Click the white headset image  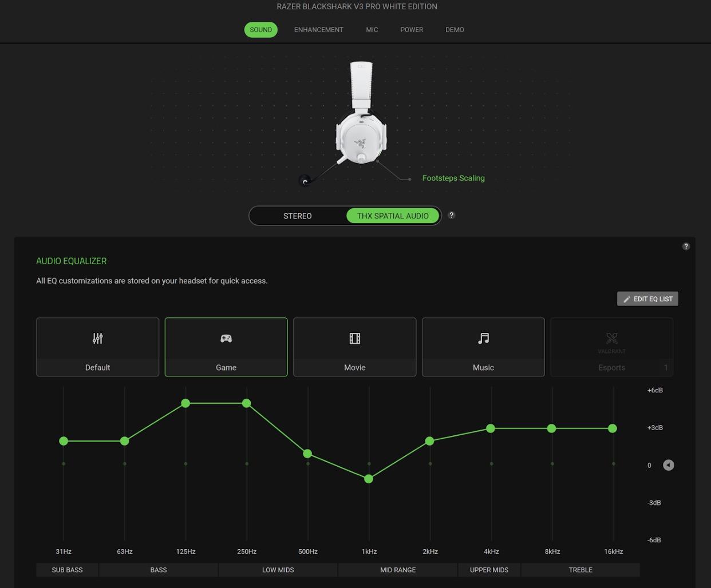[x=361, y=113]
